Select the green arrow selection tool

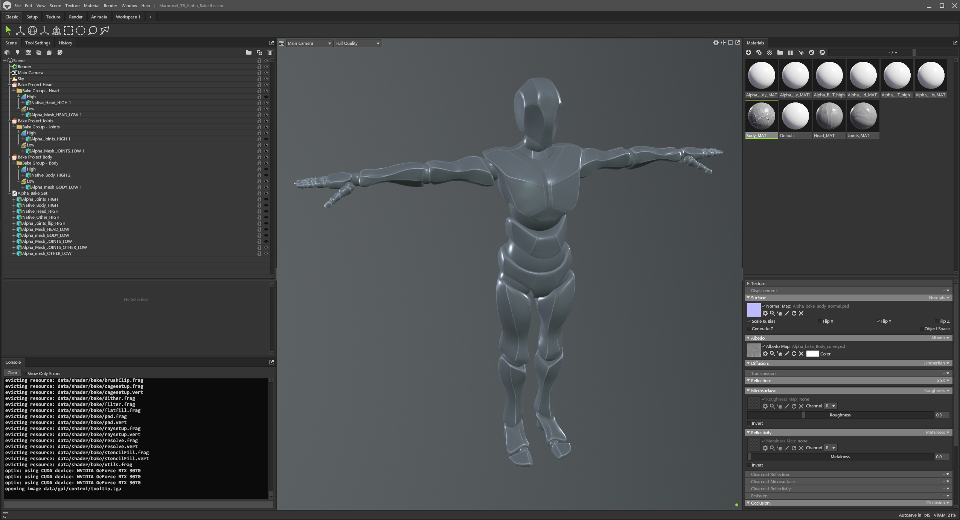coord(8,30)
